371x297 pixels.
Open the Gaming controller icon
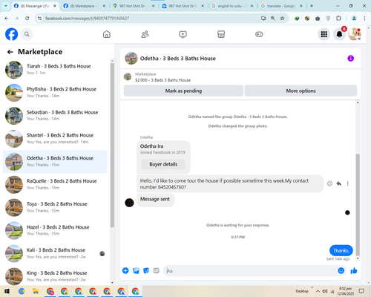(x=259, y=34)
